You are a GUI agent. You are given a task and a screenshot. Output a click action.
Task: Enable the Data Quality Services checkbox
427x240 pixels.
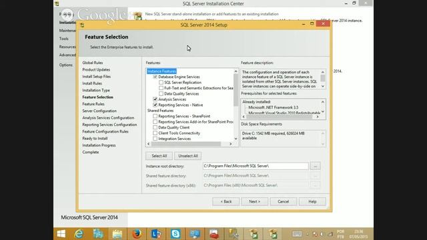coord(161,94)
